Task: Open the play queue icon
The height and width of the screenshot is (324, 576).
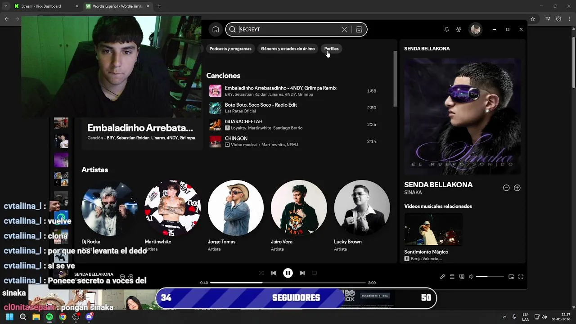Action: 452,277
